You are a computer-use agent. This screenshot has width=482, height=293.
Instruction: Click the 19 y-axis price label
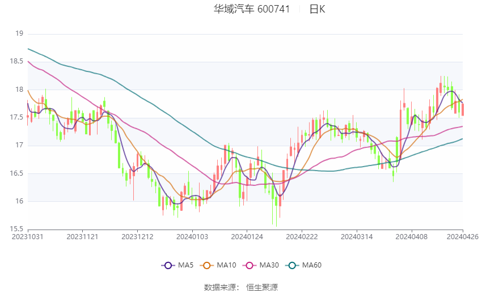coord(19,33)
